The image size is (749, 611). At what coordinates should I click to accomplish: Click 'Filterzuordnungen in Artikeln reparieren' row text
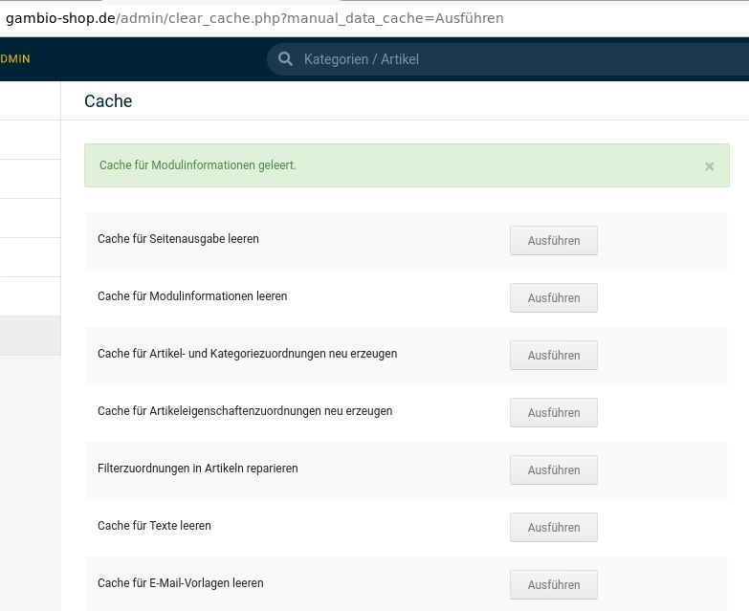pos(198,469)
